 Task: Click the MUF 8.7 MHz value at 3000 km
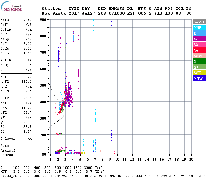click(x=89, y=172)
